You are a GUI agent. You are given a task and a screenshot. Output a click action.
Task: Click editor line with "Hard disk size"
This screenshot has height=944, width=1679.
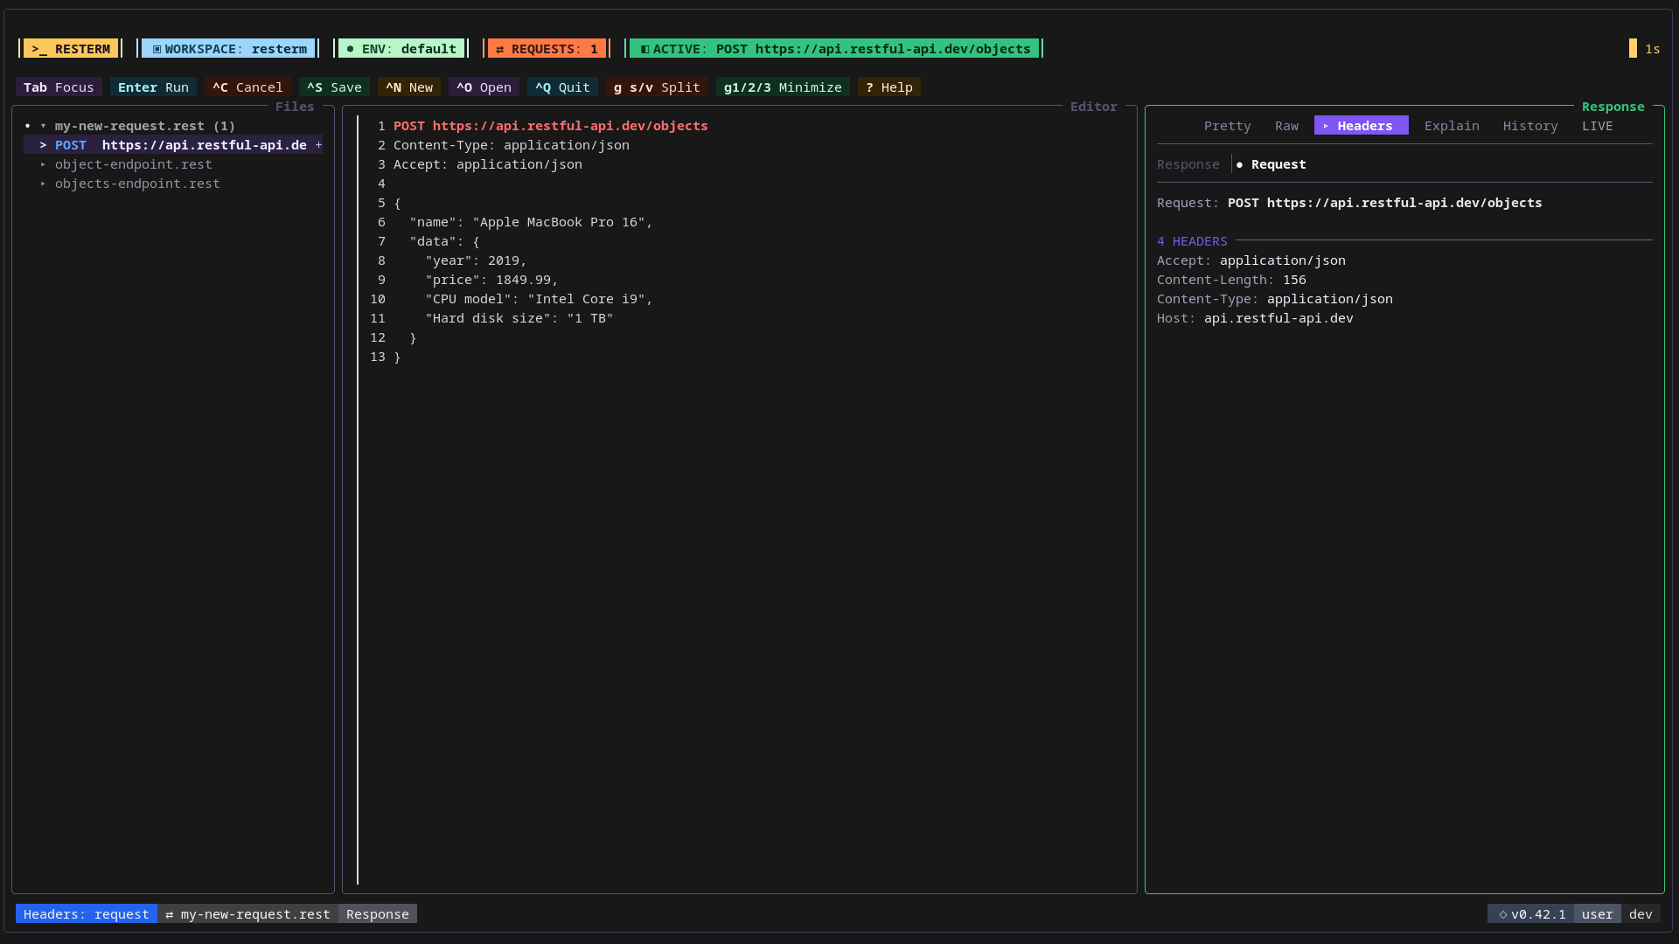pos(519,318)
